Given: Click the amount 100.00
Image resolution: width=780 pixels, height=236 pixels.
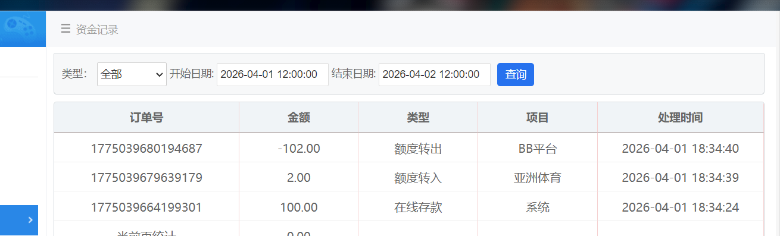Looking at the screenshot, I should pos(299,207).
